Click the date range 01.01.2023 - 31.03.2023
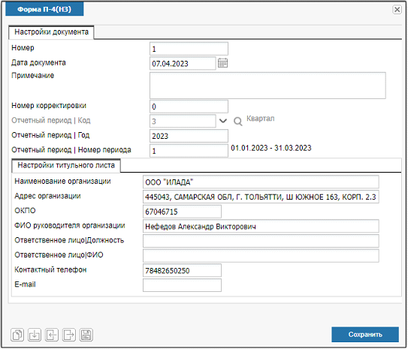 [271, 148]
